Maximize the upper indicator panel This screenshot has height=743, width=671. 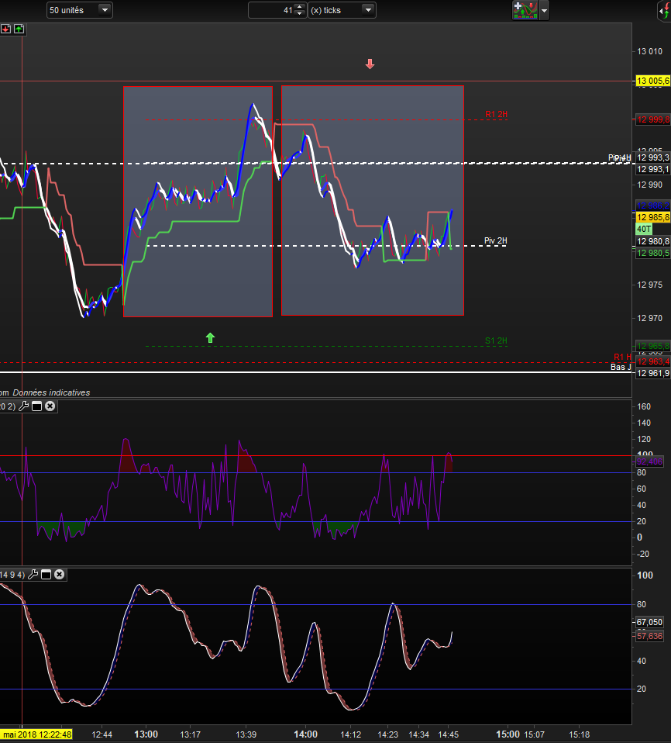36,406
